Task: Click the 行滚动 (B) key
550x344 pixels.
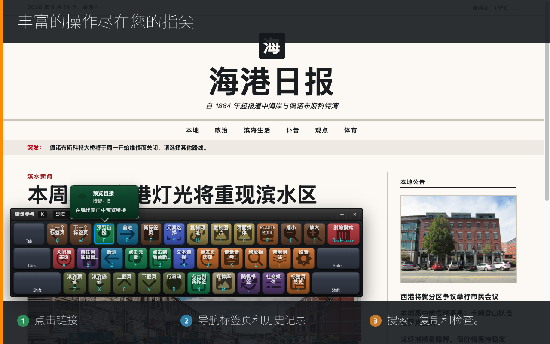Action: click(174, 283)
